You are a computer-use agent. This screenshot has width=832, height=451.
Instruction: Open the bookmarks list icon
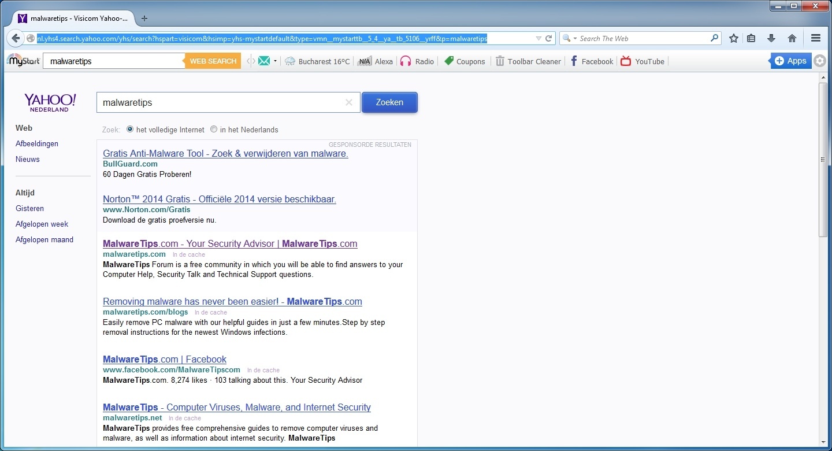751,39
